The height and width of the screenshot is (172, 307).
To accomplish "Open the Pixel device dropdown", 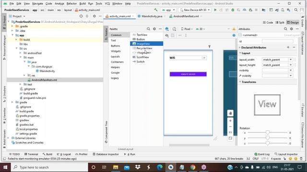I will pyautogui.click(x=187, y=29).
